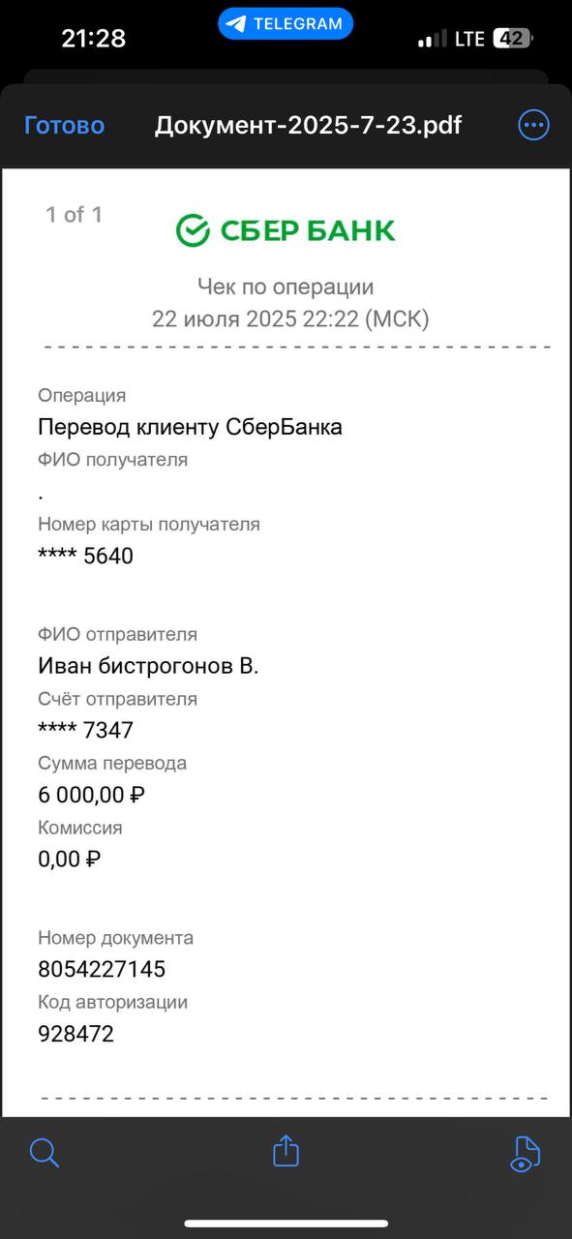Tap the 1 of 1 page indicator
572x1239 pixels.
click(x=74, y=215)
